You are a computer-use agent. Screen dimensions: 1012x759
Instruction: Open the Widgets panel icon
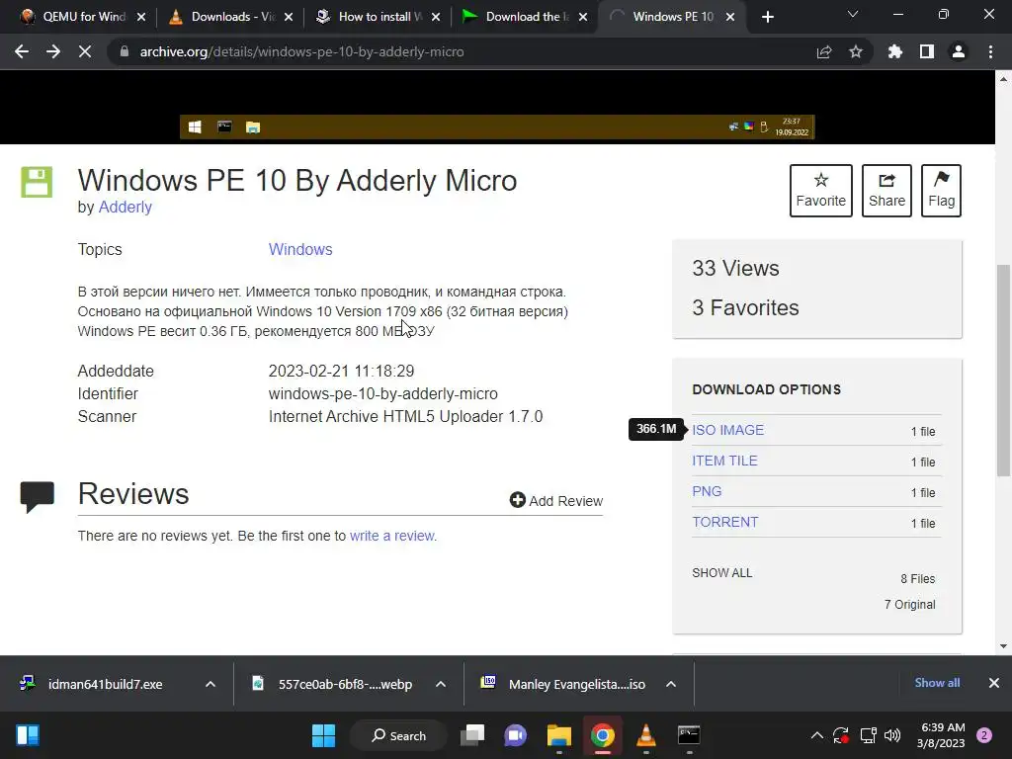click(28, 735)
